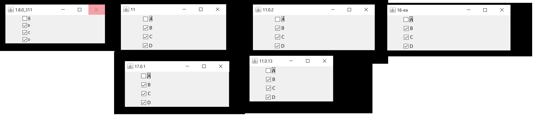Uncheck checkbox B in window 11

click(145, 28)
